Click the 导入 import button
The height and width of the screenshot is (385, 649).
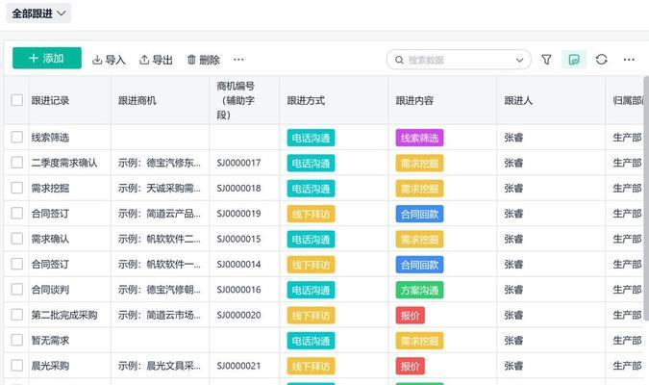(x=109, y=60)
